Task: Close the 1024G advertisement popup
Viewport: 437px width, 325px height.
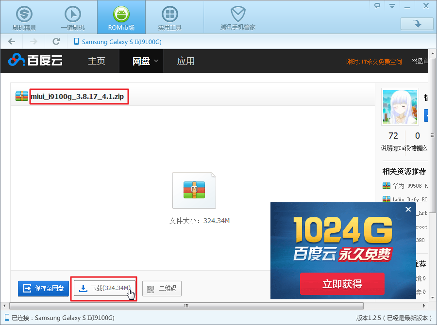Action: point(408,209)
